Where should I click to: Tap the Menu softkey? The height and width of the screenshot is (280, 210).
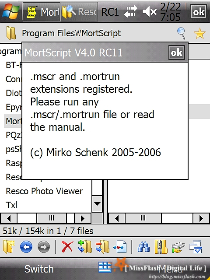(x=171, y=269)
